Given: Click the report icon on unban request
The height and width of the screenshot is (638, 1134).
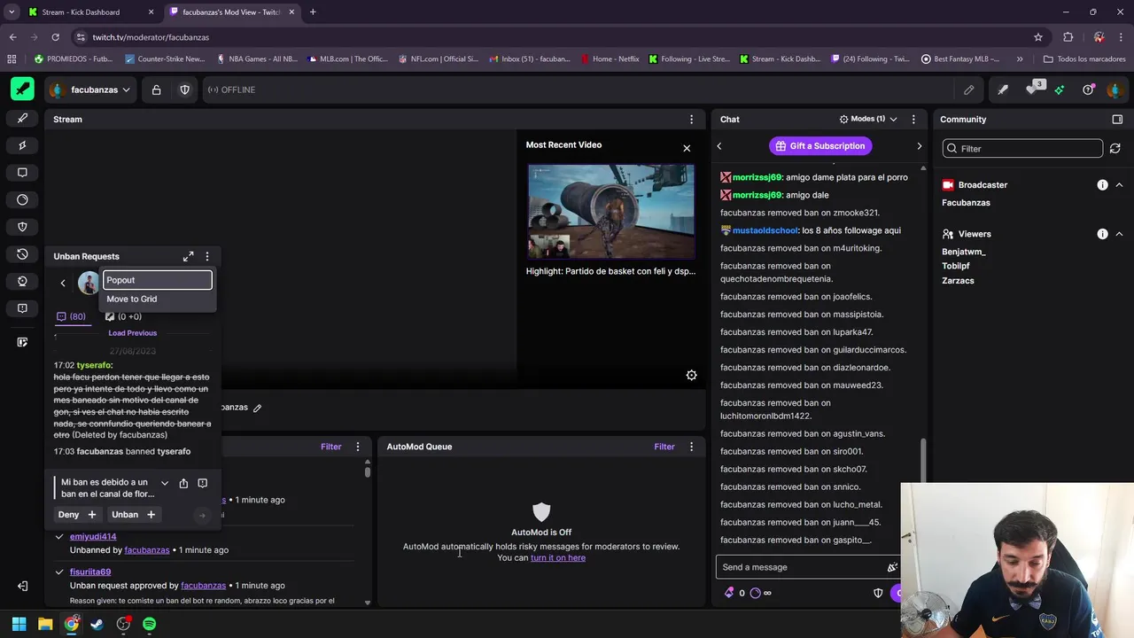Looking at the screenshot, I should [x=203, y=483].
